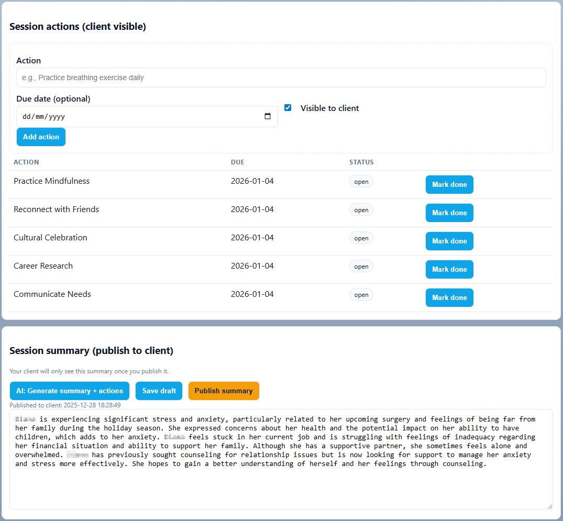
Task: Click the open status badge for Career Research
Action: click(361, 267)
